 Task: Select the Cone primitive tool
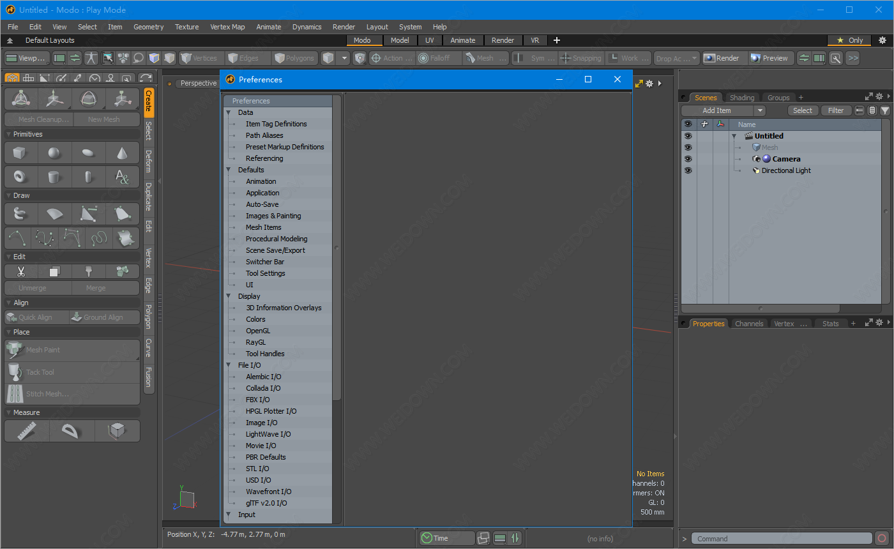[122, 153]
